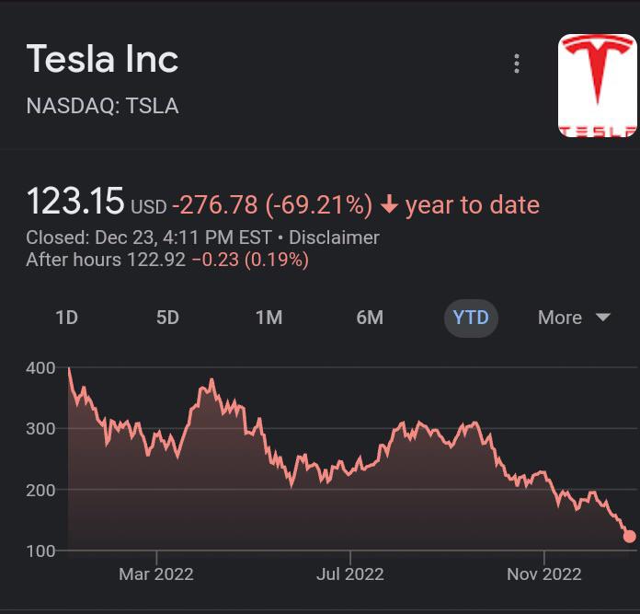Click the NASDAQ: TSLA ticker text
Viewport: 640px width, 614px height.
(x=102, y=106)
